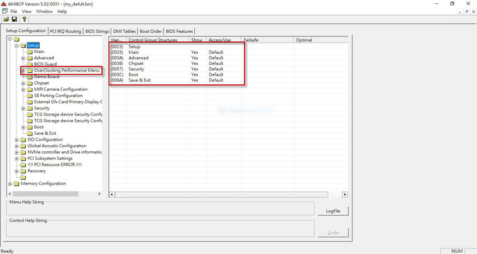
Task: Click the Save floppy disk toolbar icon
Action: (14, 19)
